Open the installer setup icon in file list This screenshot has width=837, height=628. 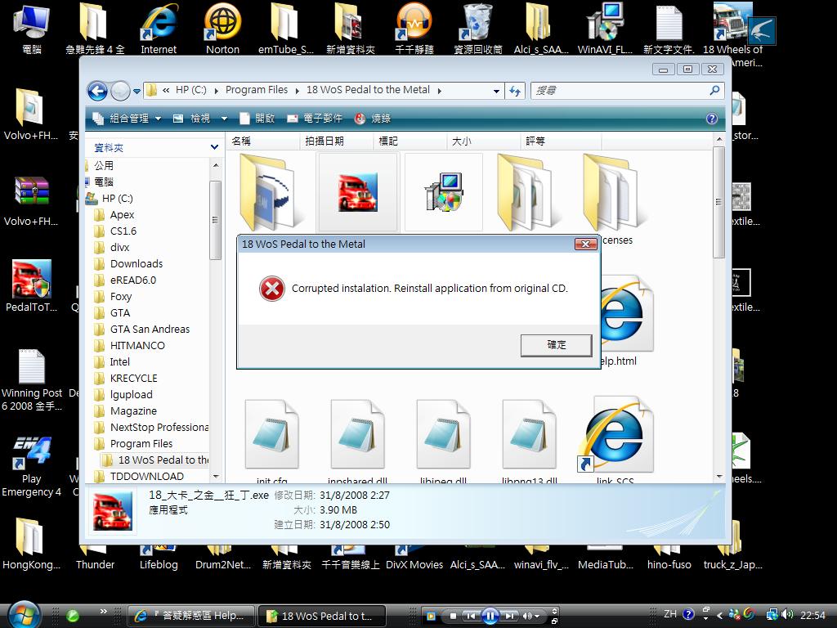point(443,192)
